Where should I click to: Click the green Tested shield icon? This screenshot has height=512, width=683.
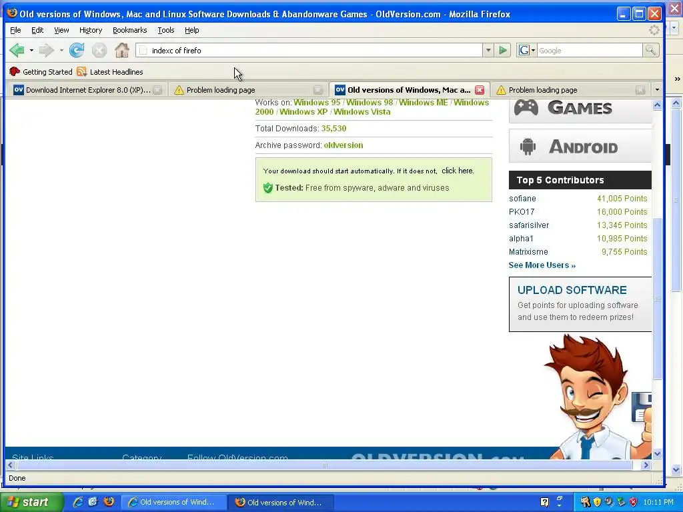(268, 187)
